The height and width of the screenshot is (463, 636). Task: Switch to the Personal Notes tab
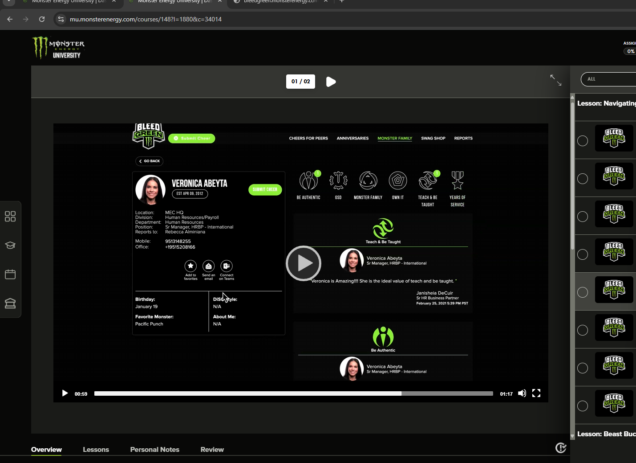point(154,450)
